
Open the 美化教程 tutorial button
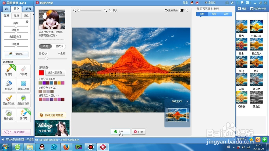click(16, 132)
